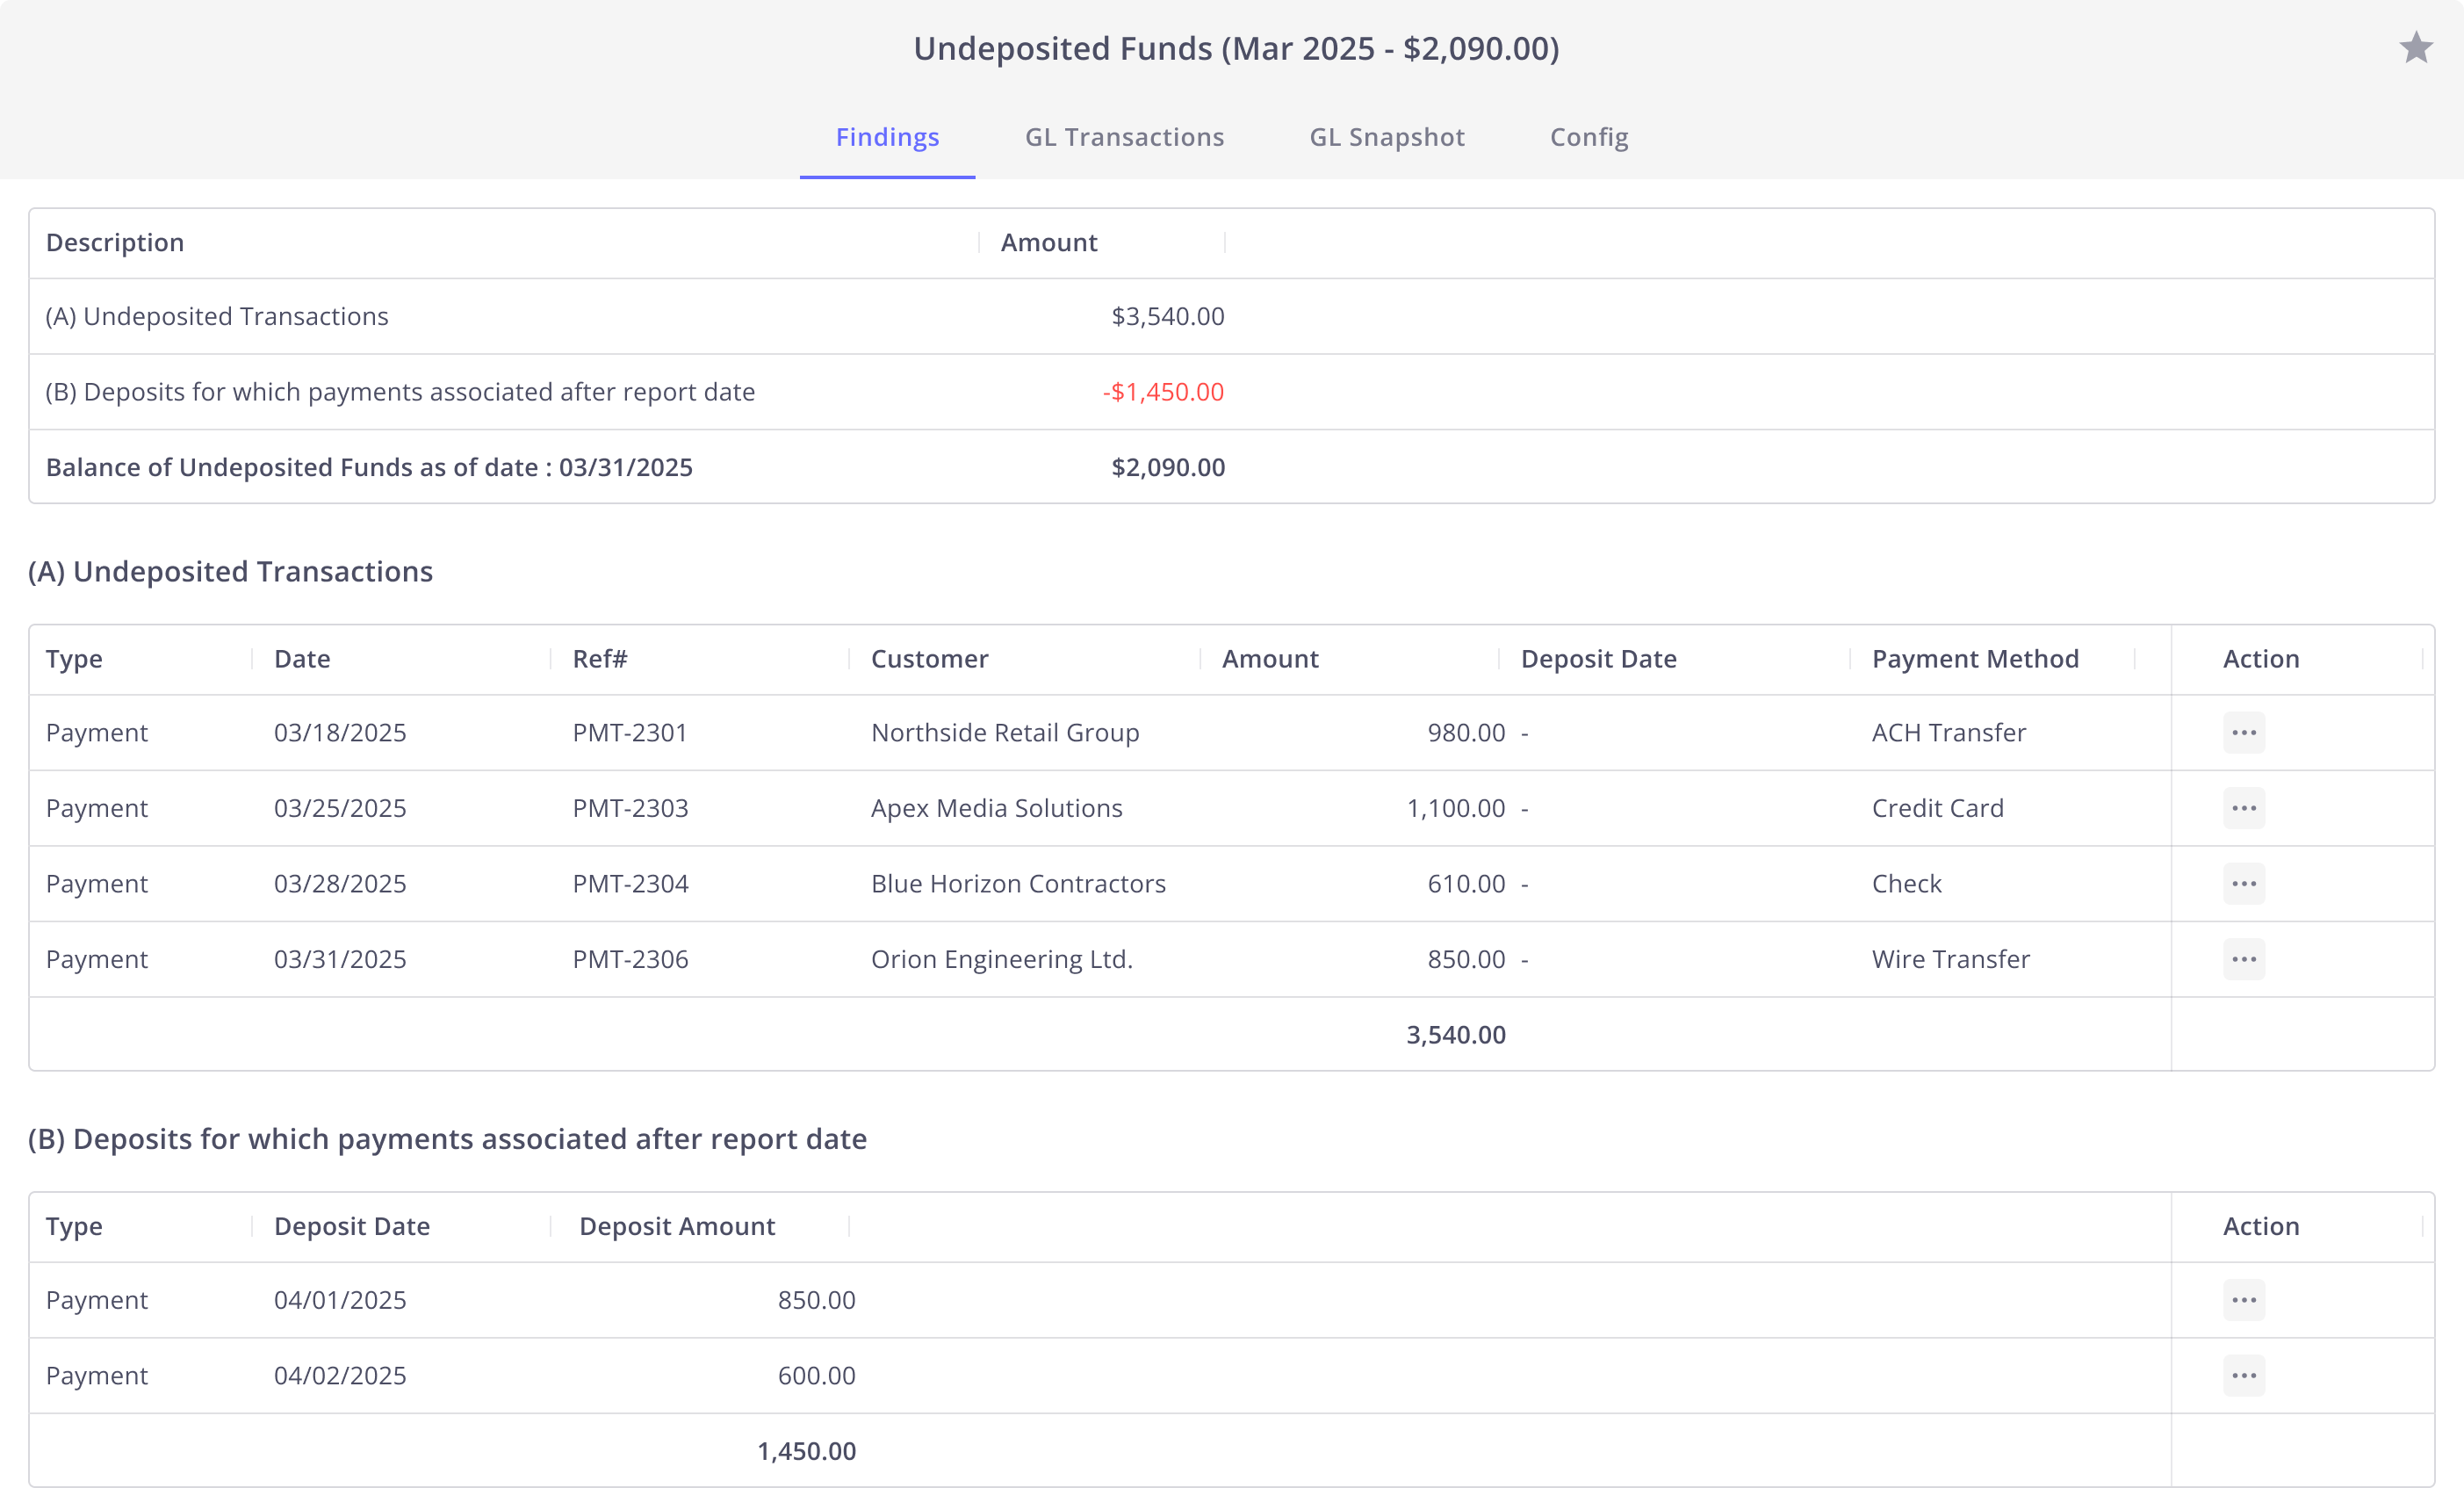Open the GL Snapshot tab

click(1387, 137)
